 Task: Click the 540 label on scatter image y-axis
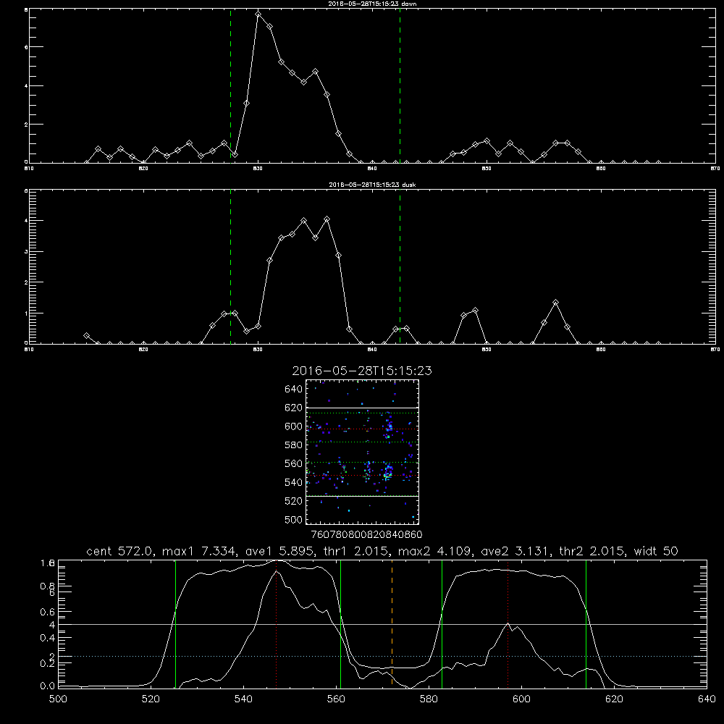pyautogui.click(x=294, y=482)
